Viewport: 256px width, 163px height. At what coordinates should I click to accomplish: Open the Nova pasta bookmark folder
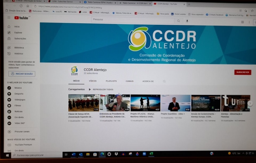pyautogui.click(x=163, y=14)
